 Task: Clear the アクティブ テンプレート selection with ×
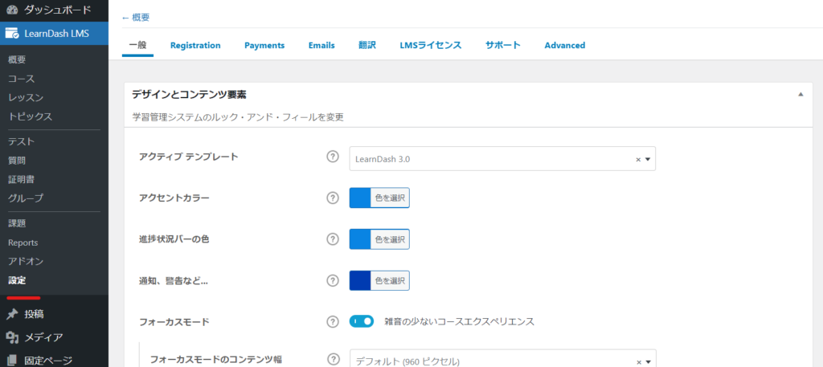pyautogui.click(x=638, y=160)
